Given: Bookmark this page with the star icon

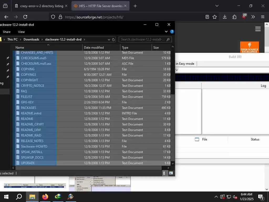Looking at the screenshot, I should [x=214, y=17].
